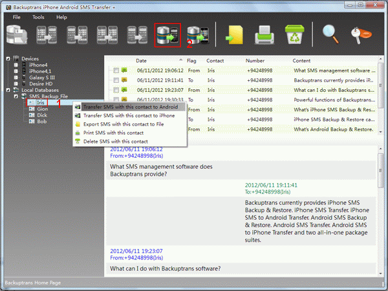The height and width of the screenshot is (291, 388).
Task: Choose Transfer SMS with this contact to Android
Action: (130, 107)
